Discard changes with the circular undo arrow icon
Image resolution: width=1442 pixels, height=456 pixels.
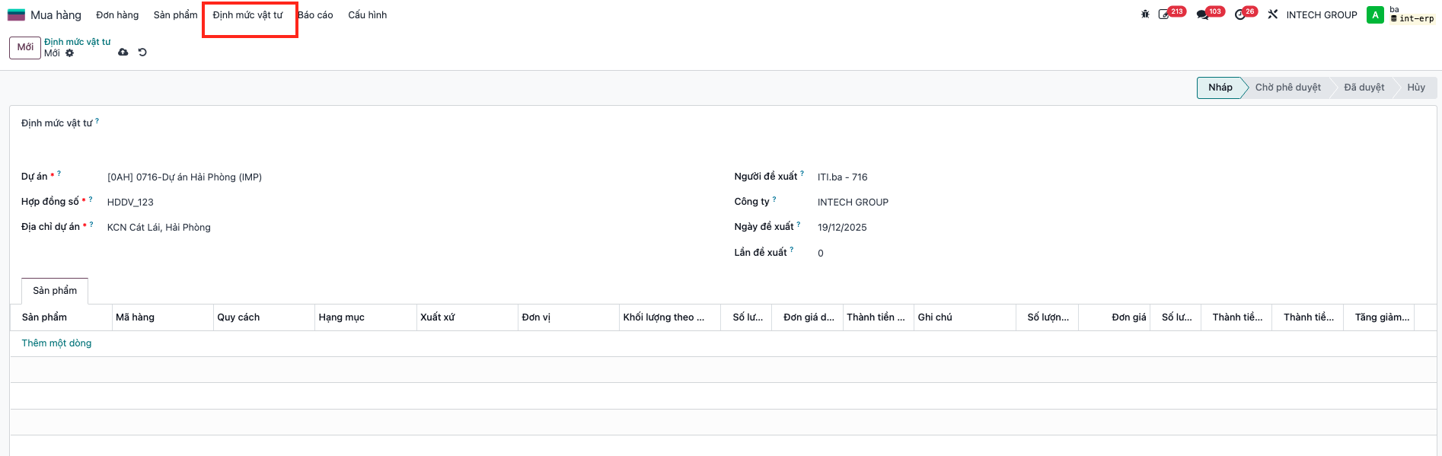(142, 53)
